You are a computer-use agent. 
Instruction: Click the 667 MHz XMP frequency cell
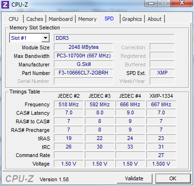click(161, 104)
